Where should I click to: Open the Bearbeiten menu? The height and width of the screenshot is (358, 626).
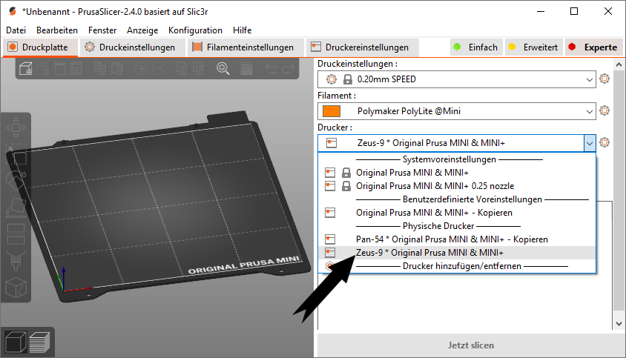point(57,30)
